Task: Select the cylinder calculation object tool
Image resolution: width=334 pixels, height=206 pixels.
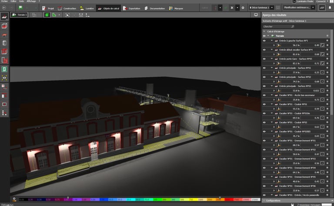Action: (x=4, y=43)
